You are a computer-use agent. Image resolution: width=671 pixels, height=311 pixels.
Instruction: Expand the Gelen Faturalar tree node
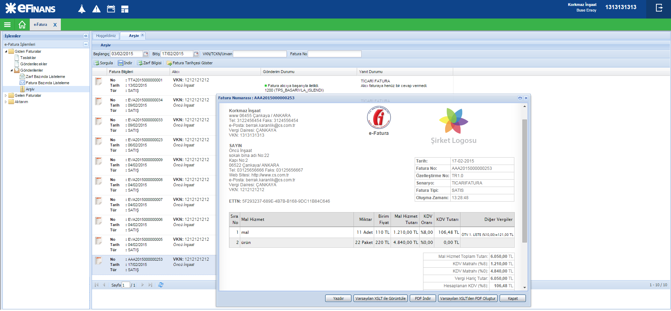6,95
